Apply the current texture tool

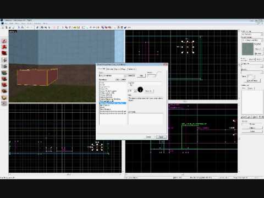(x=4, y=79)
